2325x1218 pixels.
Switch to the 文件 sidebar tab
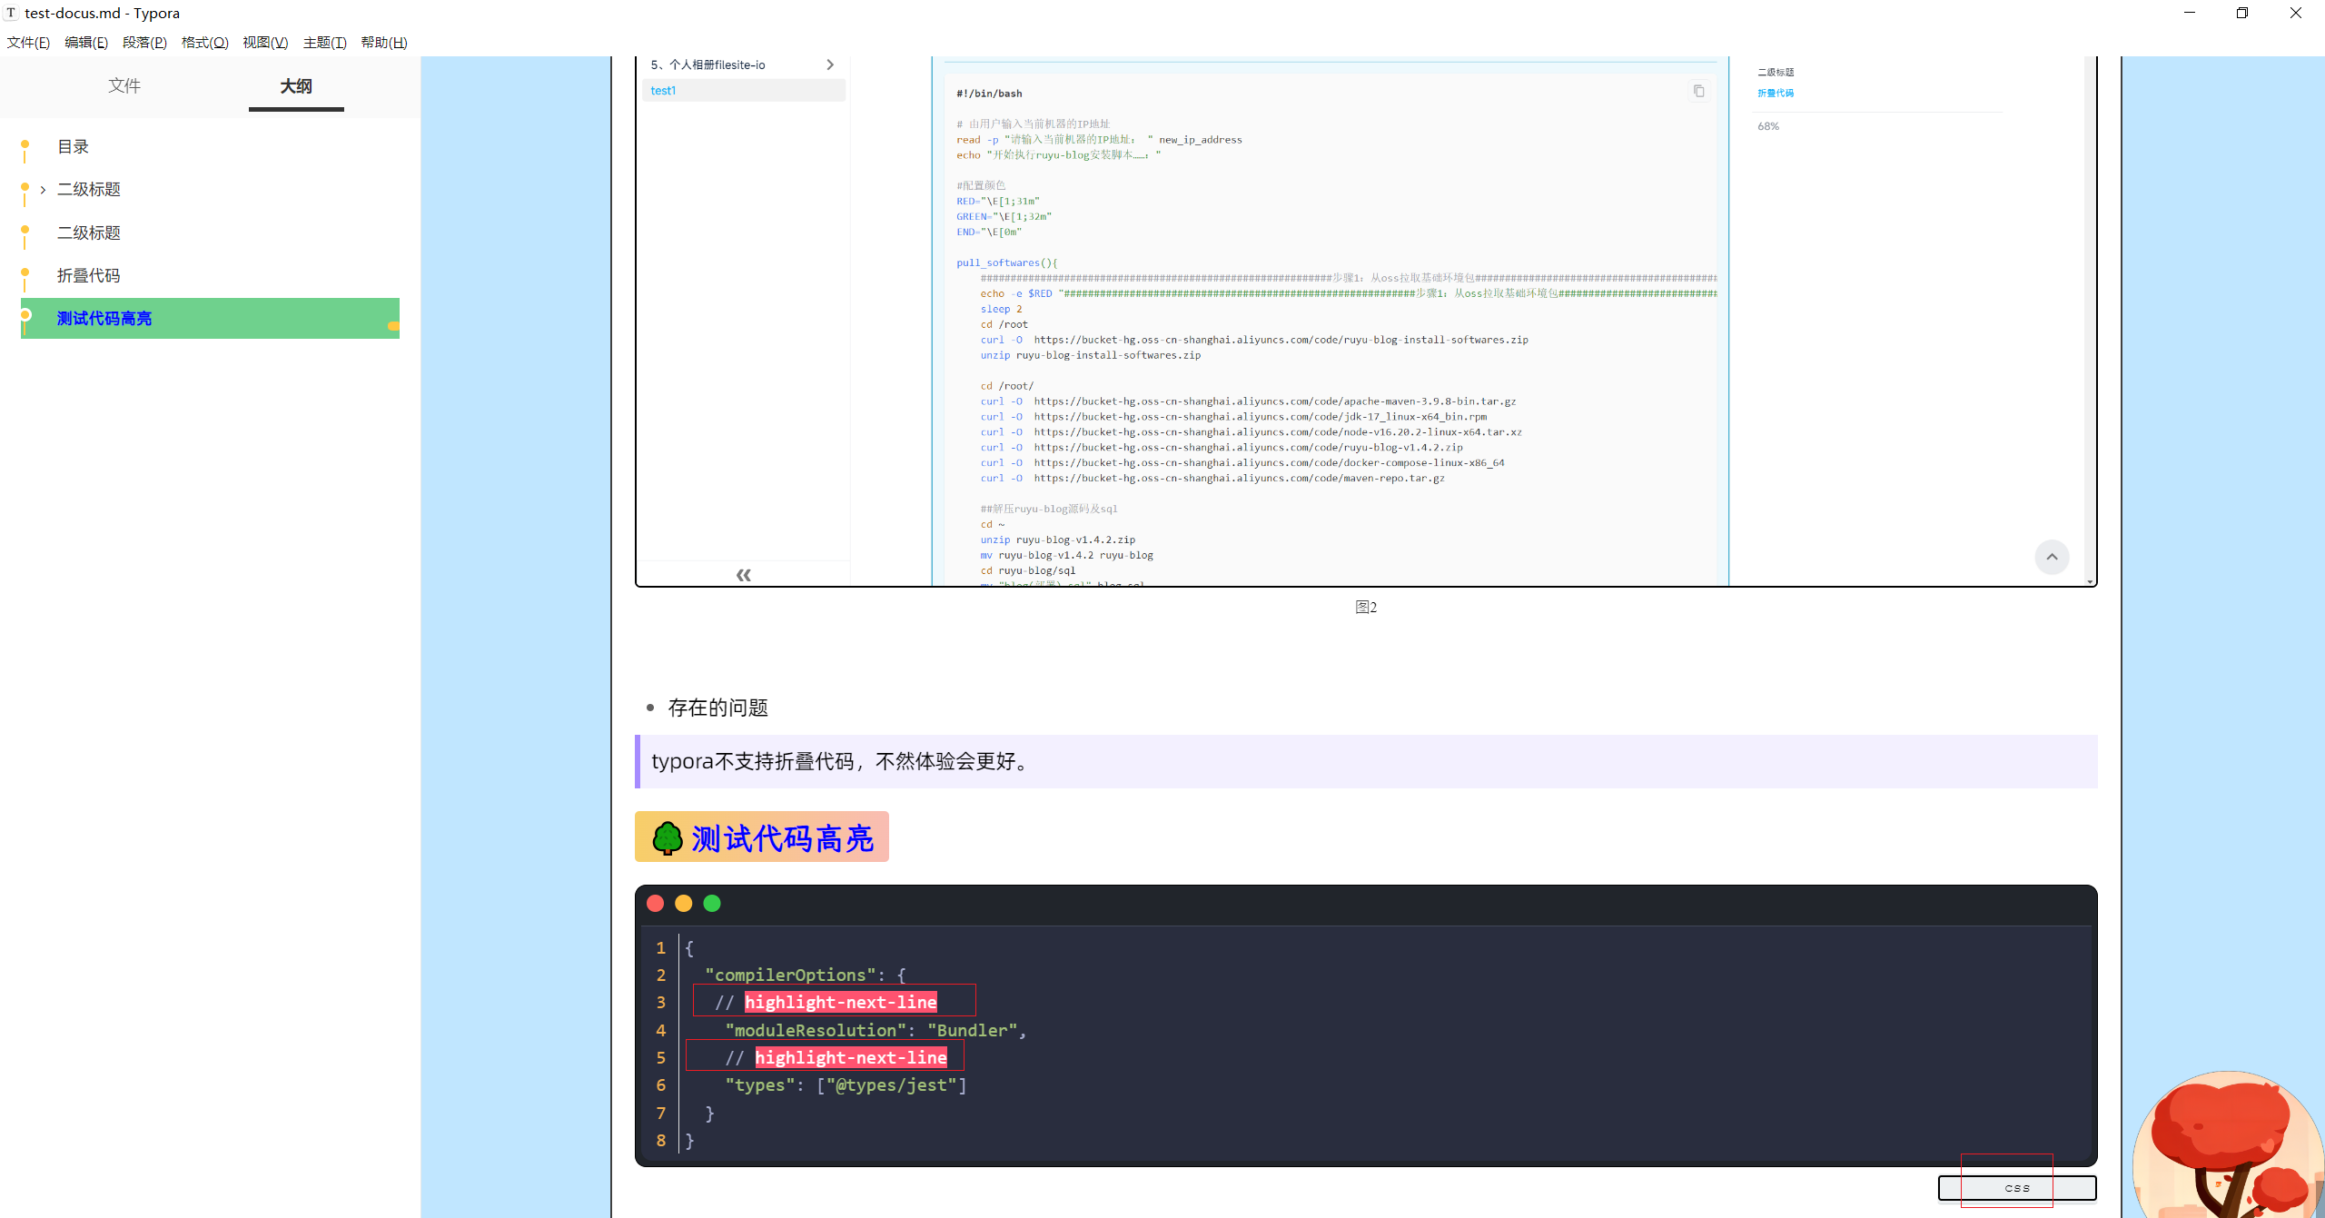(x=124, y=85)
